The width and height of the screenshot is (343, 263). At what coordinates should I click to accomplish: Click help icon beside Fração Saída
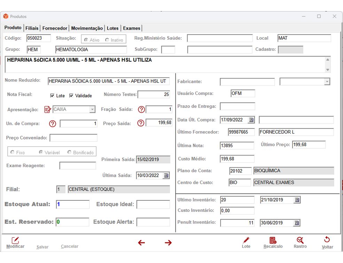click(x=141, y=110)
